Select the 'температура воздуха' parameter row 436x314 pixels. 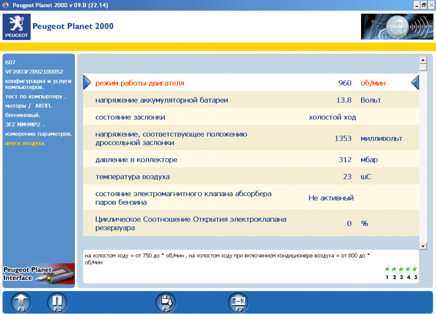coord(251,177)
